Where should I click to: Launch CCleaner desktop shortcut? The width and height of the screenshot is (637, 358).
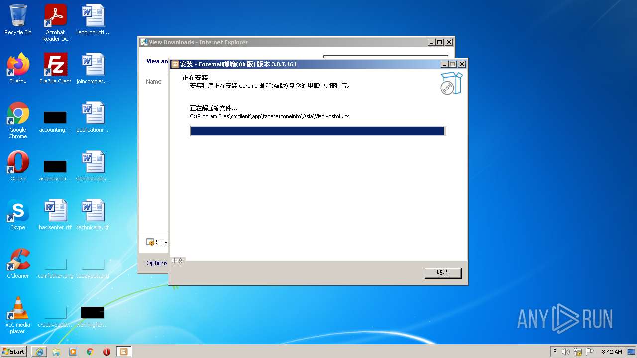pyautogui.click(x=18, y=264)
